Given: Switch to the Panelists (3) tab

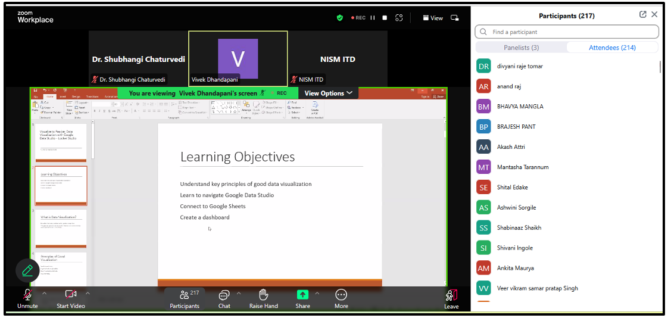Looking at the screenshot, I should 521,47.
